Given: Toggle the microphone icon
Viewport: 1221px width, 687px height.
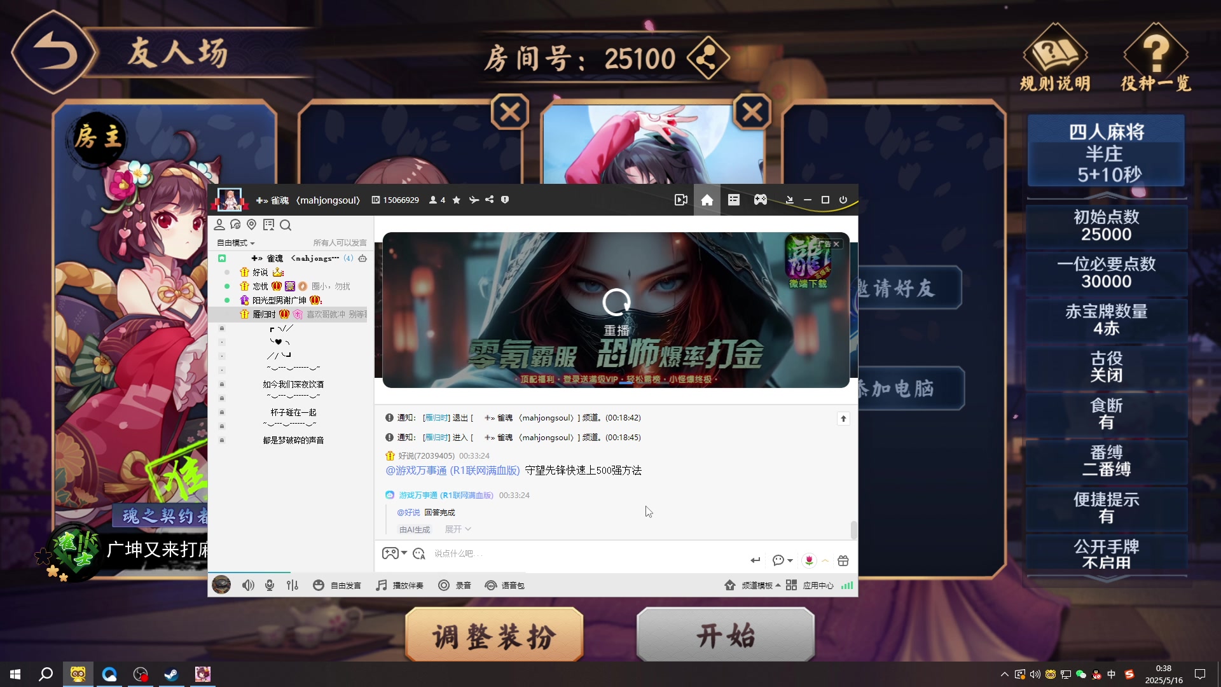Looking at the screenshot, I should tap(270, 585).
